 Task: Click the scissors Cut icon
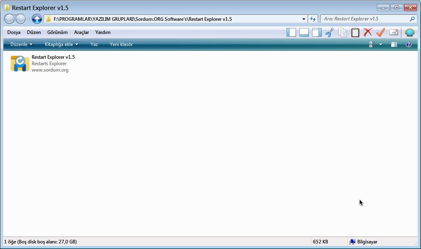(x=330, y=32)
